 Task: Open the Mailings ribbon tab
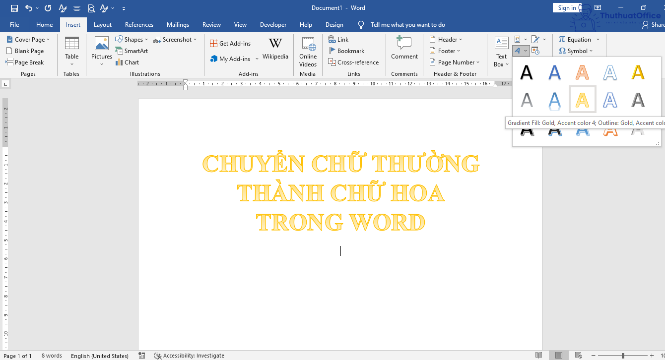click(178, 24)
